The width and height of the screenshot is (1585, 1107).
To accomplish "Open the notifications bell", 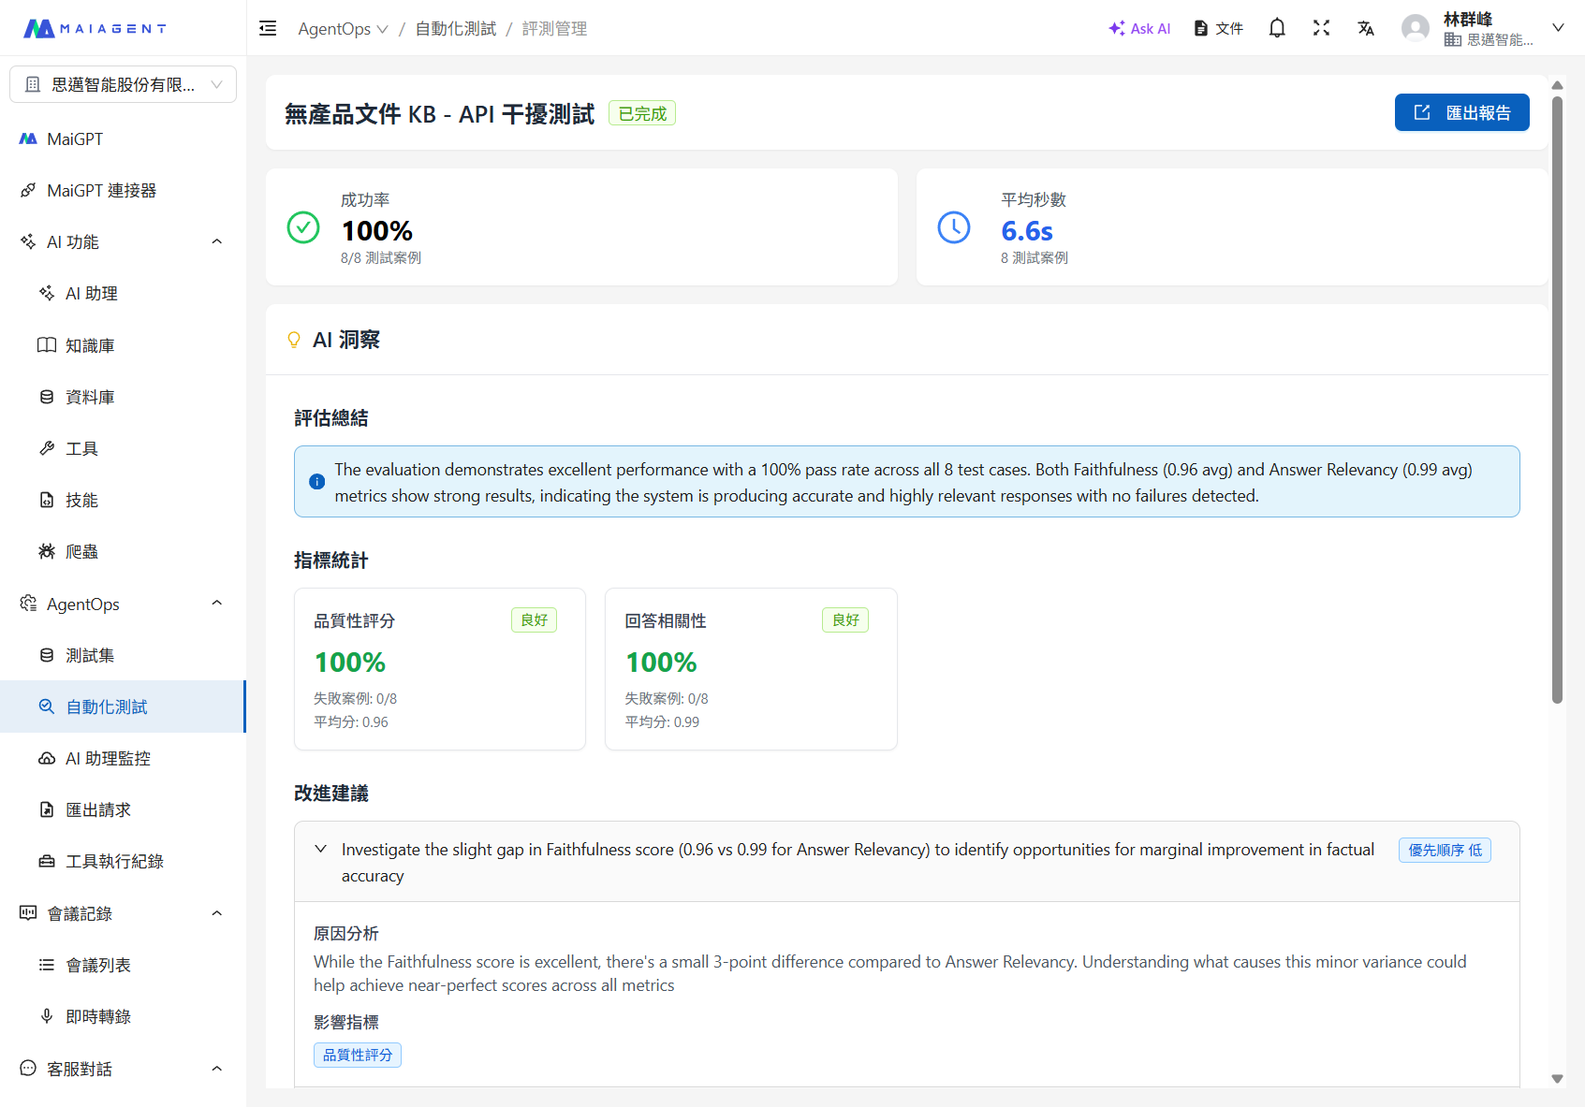I will point(1277,28).
